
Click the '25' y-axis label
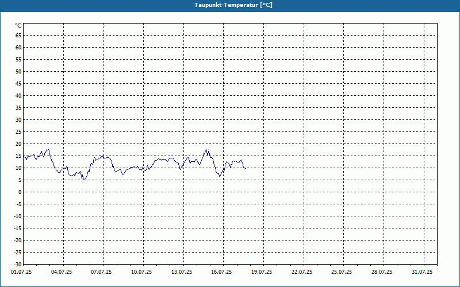point(18,132)
